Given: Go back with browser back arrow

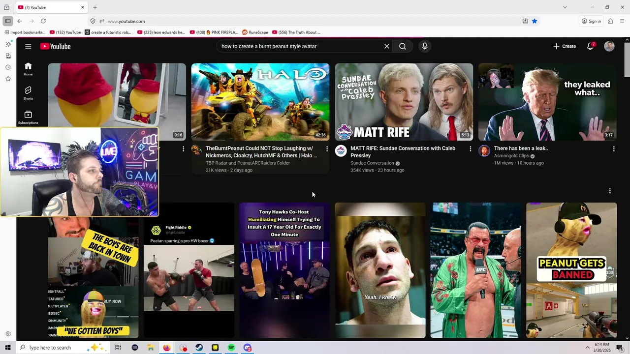Looking at the screenshot, I should pos(20,21).
